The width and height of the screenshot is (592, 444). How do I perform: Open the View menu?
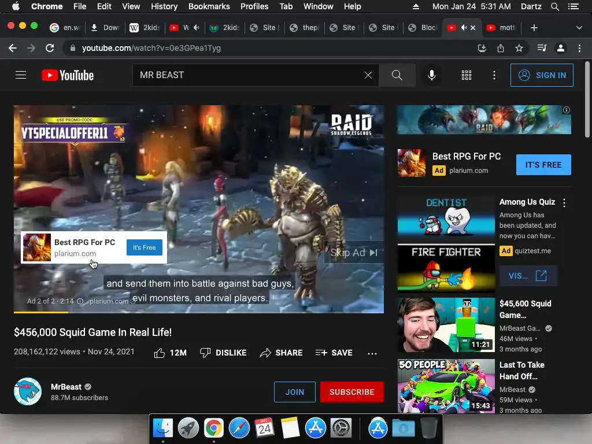(131, 6)
